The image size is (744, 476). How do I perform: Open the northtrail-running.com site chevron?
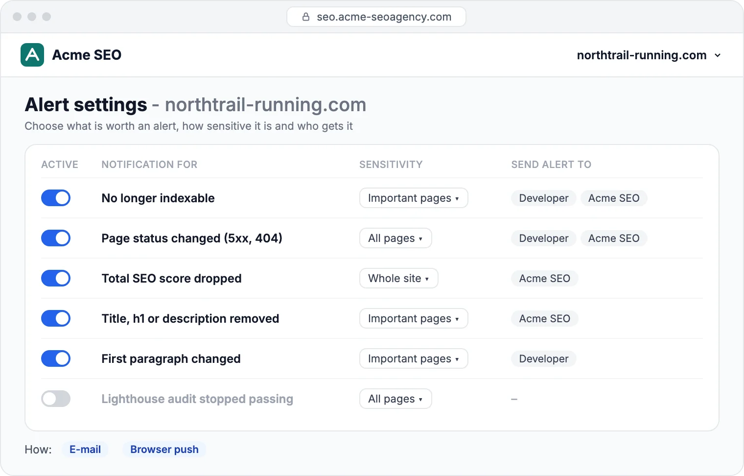pos(718,55)
